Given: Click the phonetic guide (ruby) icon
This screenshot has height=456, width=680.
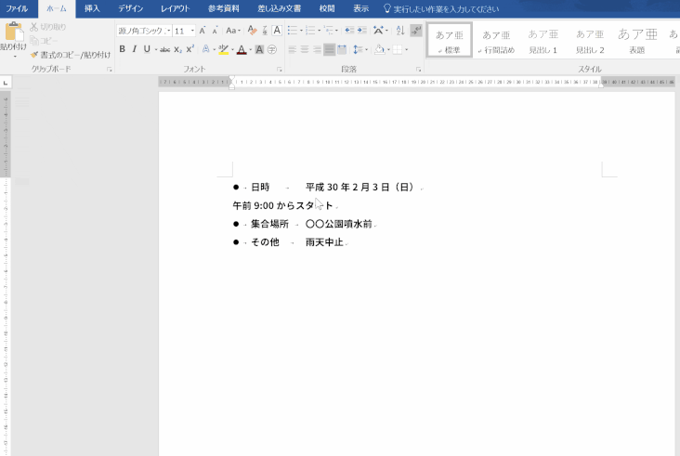Looking at the screenshot, I should click(x=265, y=31).
